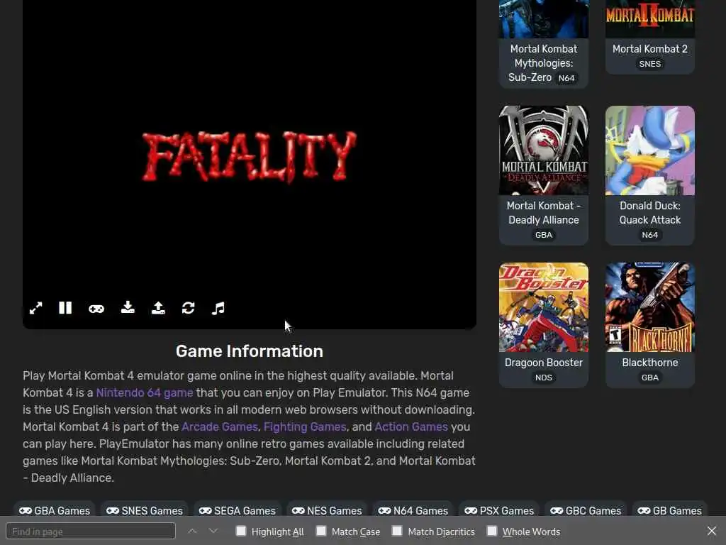
Task: Click the GBA badge under Blackthorne
Action: click(650, 378)
